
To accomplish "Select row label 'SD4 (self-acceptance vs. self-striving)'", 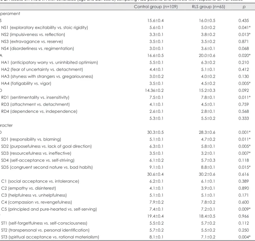I will 38,160.
